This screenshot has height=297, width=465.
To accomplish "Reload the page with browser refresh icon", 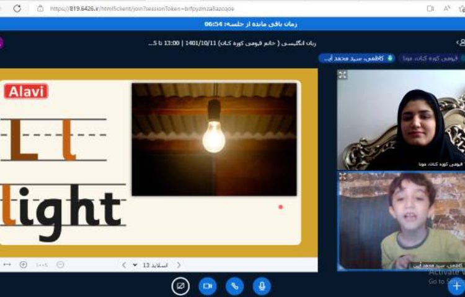I will (17, 9).
